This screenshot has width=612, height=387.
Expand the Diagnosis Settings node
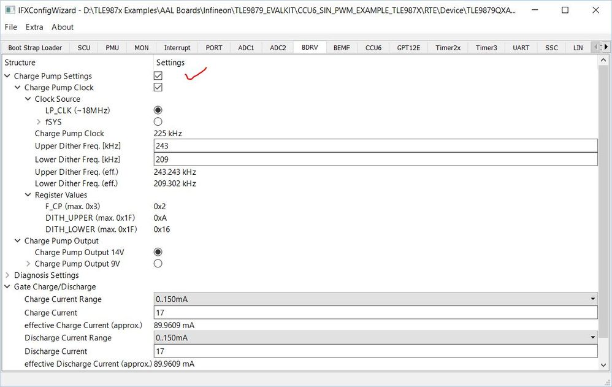[8, 275]
